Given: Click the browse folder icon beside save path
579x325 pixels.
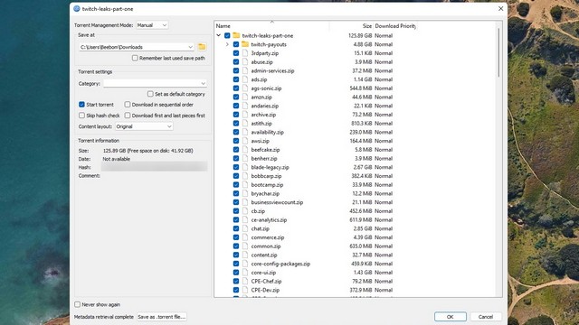Looking at the screenshot, I should coord(202,47).
